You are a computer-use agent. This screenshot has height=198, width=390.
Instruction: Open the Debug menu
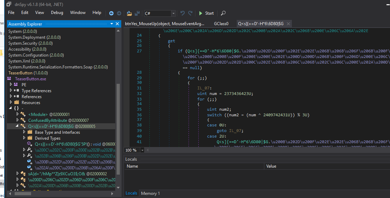pyautogui.click(x=57, y=13)
